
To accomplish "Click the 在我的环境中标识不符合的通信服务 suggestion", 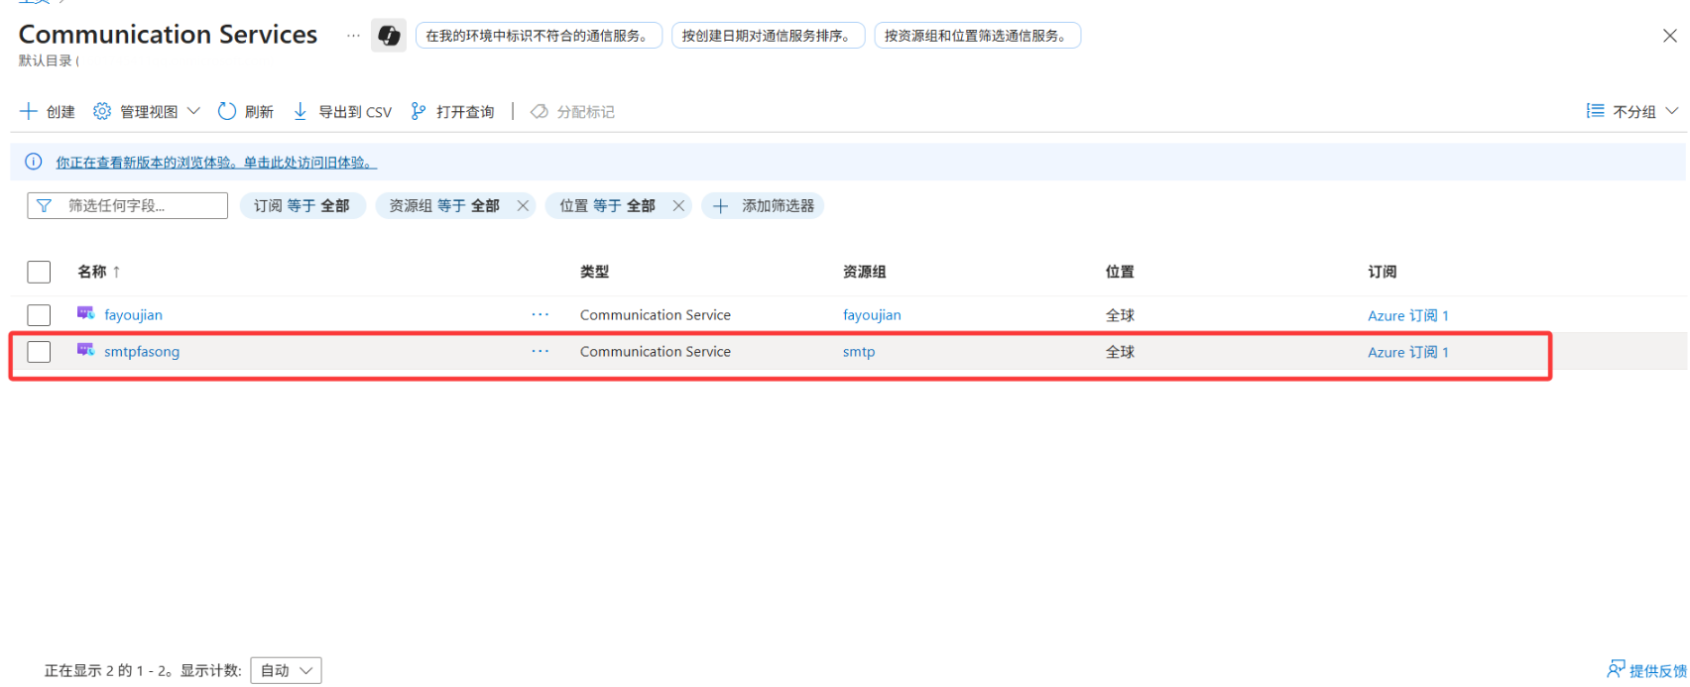I will pos(539,36).
